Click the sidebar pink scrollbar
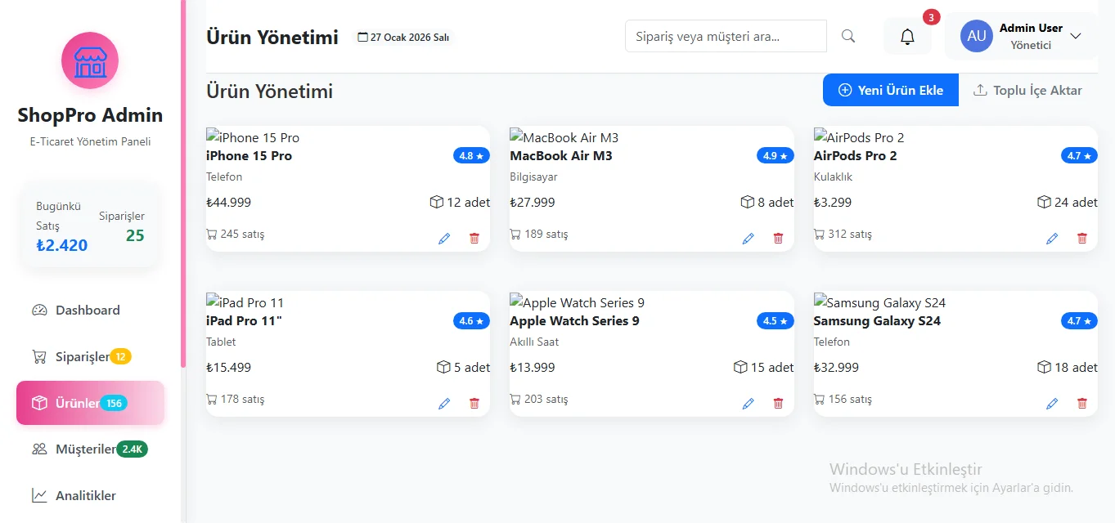Viewport: 1115px width, 523px height. click(x=183, y=184)
